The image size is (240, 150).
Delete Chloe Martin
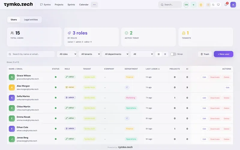226,108
